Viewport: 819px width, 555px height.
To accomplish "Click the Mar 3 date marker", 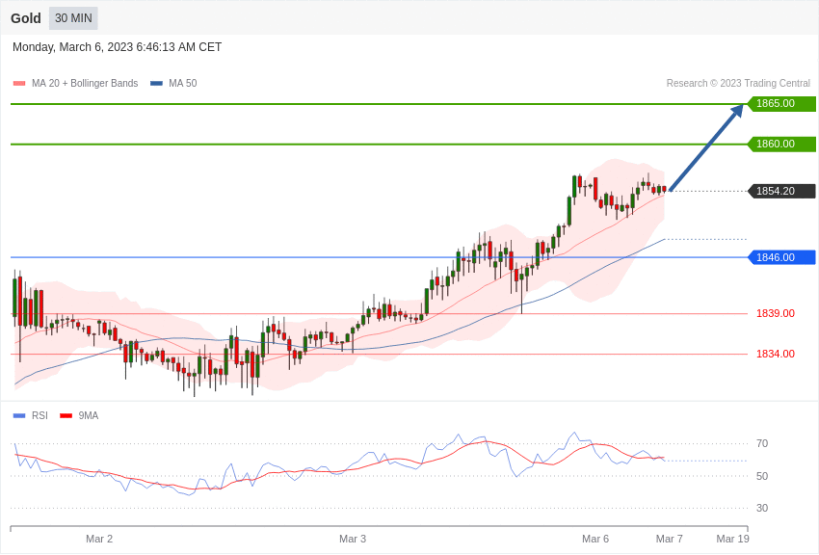I will [x=353, y=539].
